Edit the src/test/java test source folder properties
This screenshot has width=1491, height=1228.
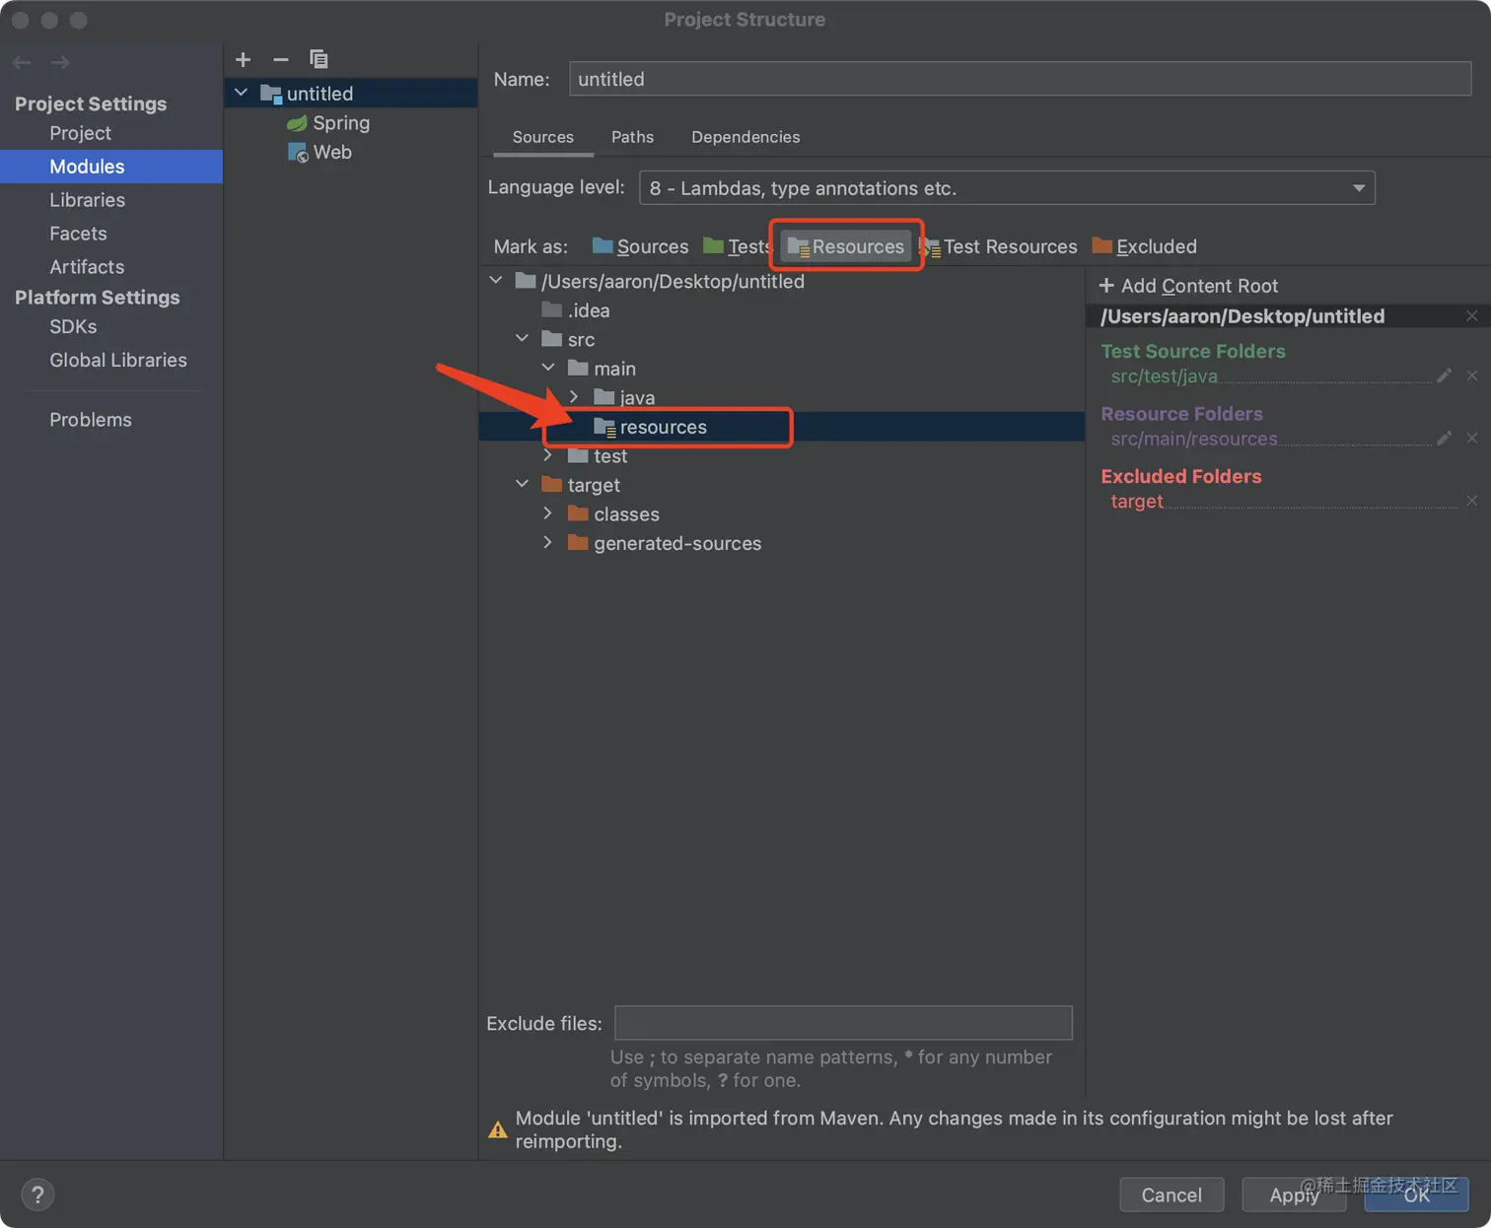click(1444, 375)
